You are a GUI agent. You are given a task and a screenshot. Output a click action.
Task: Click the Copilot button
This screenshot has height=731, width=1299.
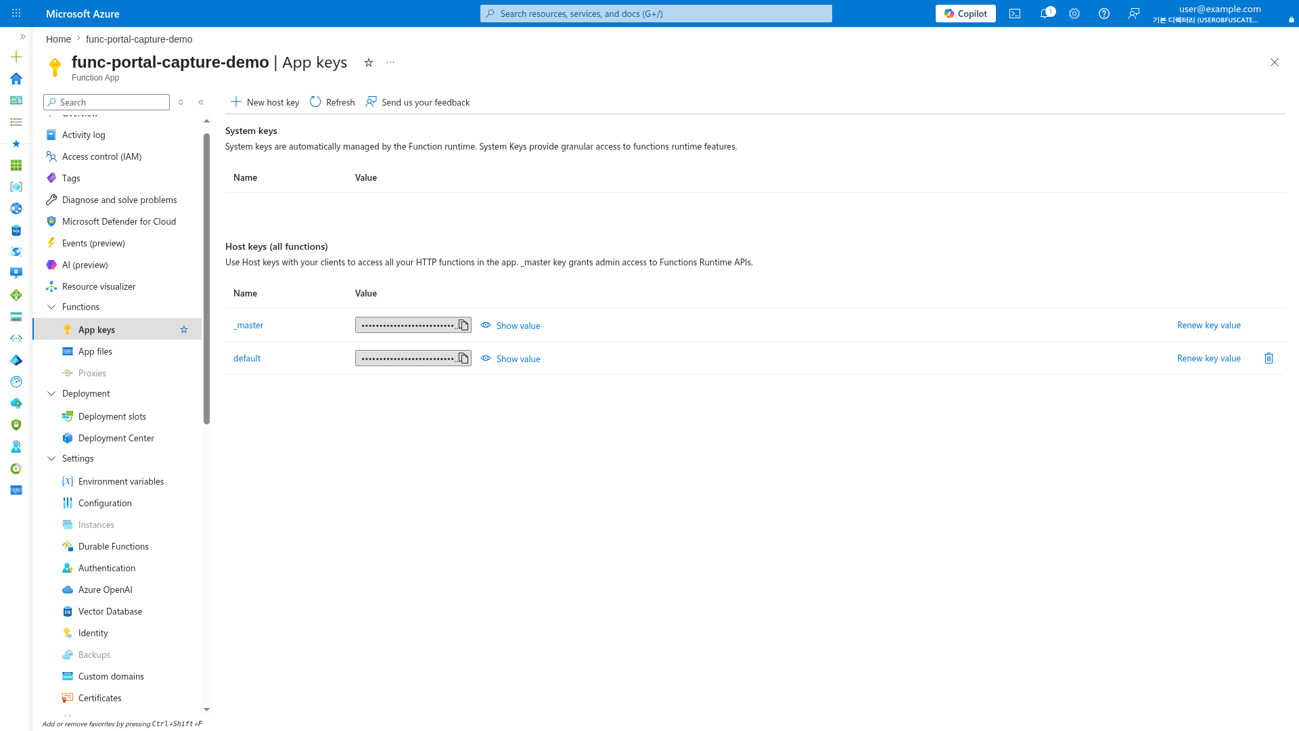tap(965, 14)
